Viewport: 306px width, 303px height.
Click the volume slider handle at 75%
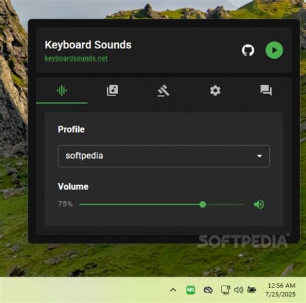[203, 204]
